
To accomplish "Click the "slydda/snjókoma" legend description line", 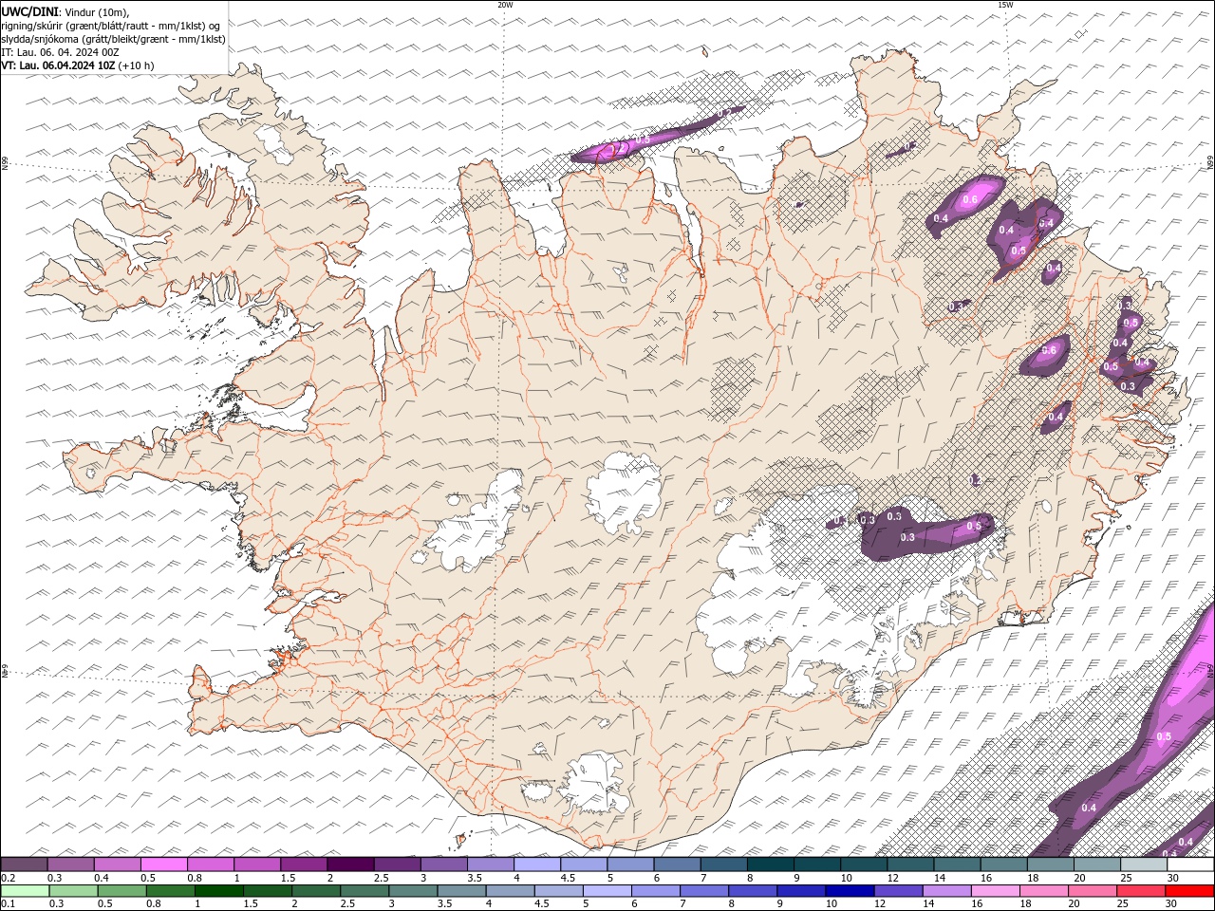I will [114, 39].
